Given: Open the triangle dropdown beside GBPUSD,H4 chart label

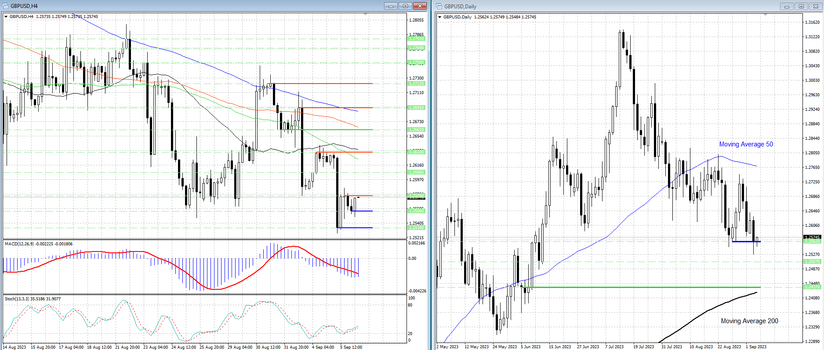Looking at the screenshot, I should [6, 17].
